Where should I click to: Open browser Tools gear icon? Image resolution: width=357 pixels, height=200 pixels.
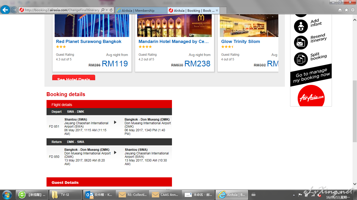click(353, 10)
